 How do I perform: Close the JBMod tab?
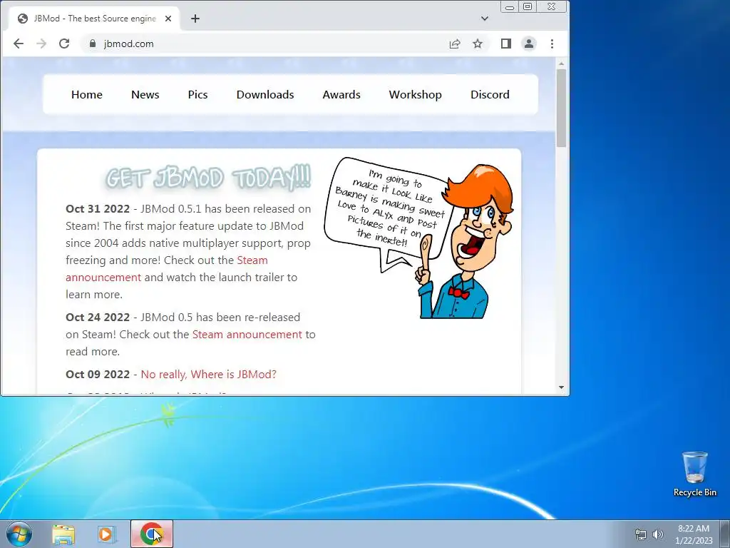(168, 19)
